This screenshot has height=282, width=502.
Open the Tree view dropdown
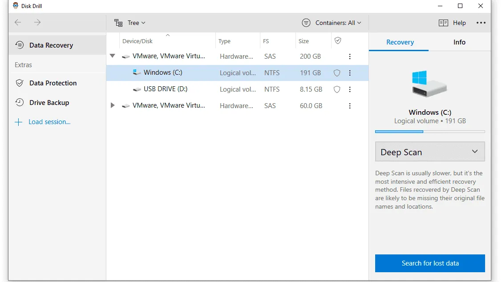click(130, 23)
